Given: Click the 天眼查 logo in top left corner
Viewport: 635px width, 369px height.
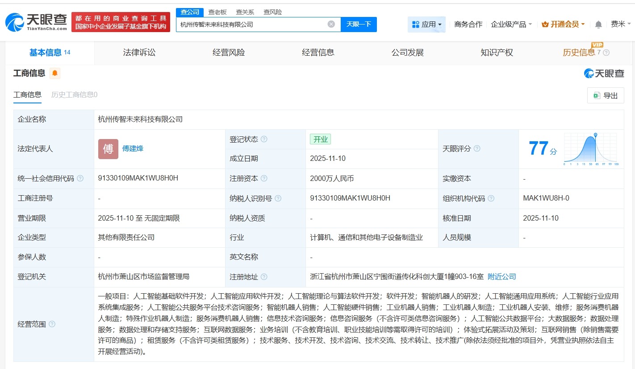Looking at the screenshot, I should point(36,21).
